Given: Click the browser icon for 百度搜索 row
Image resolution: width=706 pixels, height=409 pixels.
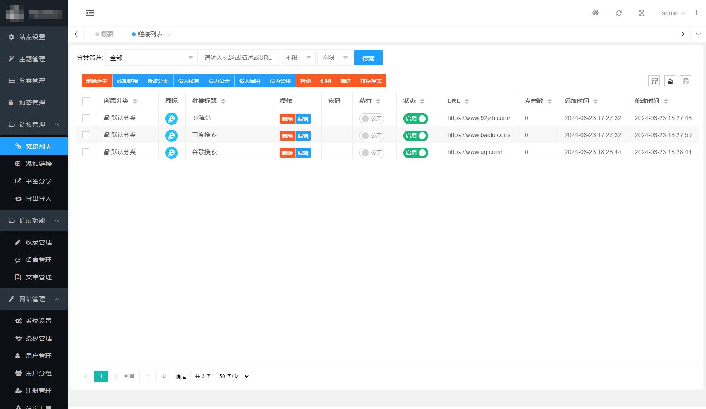Looking at the screenshot, I should (x=172, y=135).
